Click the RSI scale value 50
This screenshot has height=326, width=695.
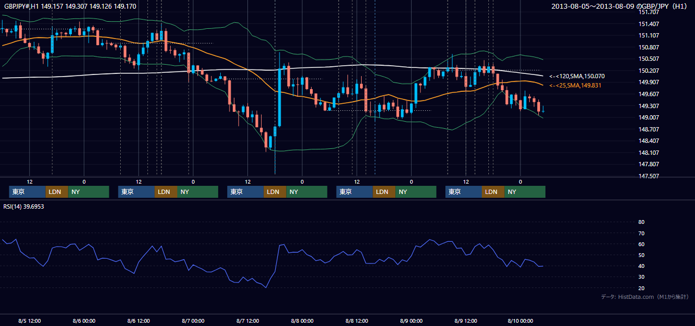[x=641, y=255]
